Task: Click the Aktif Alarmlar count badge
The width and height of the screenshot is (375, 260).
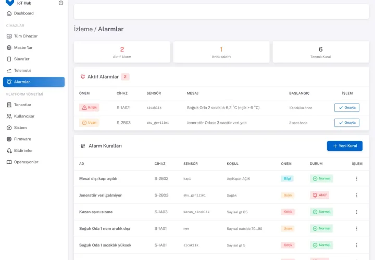Action: click(125, 76)
